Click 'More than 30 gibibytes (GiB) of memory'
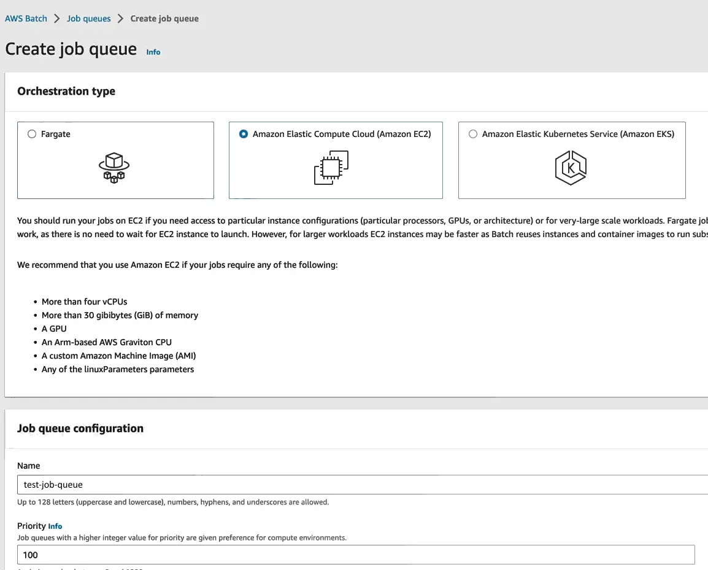Viewport: 708px width, 570px height. click(120, 315)
